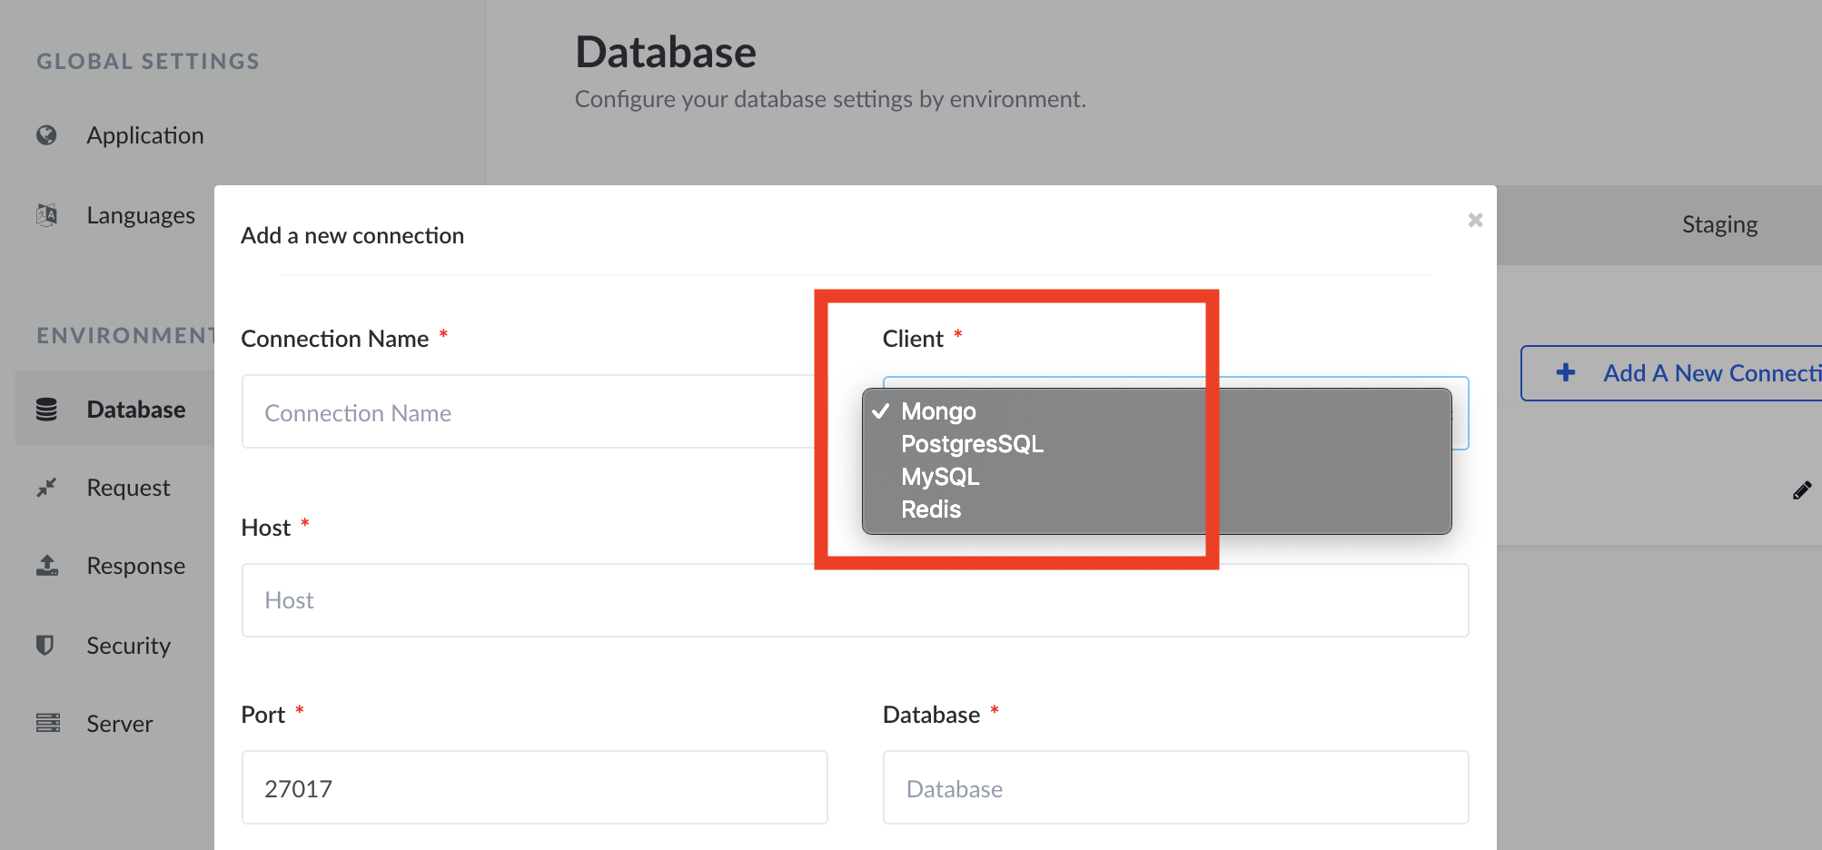Select Redis from the client options
Image resolution: width=1822 pixels, height=850 pixels.
(1156, 509)
